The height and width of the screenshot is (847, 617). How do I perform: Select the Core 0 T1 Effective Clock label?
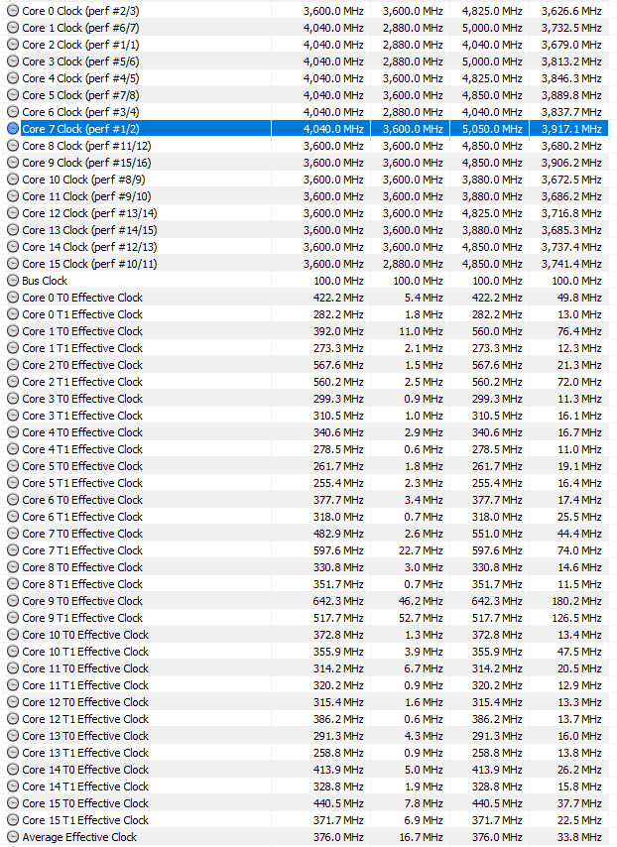(x=82, y=314)
